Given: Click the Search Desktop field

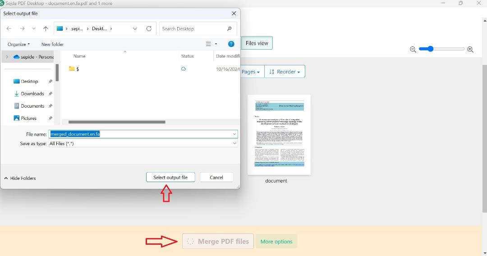Looking at the screenshot, I should (198, 28).
